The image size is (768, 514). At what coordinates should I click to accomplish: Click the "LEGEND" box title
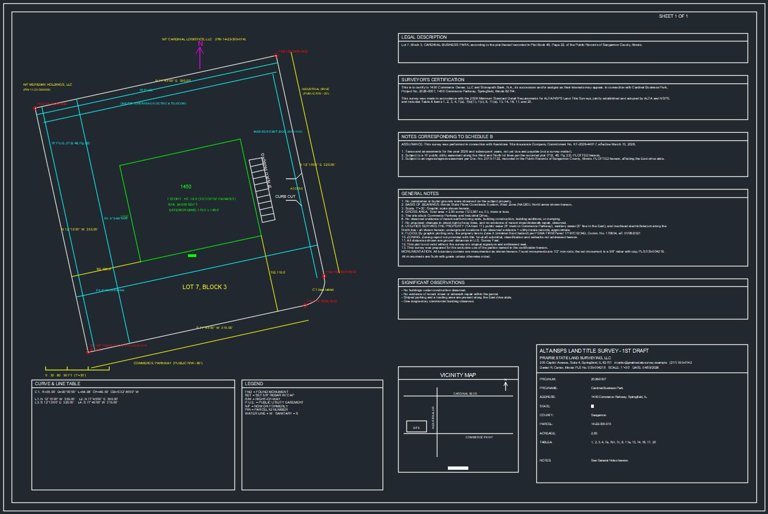tap(254, 384)
